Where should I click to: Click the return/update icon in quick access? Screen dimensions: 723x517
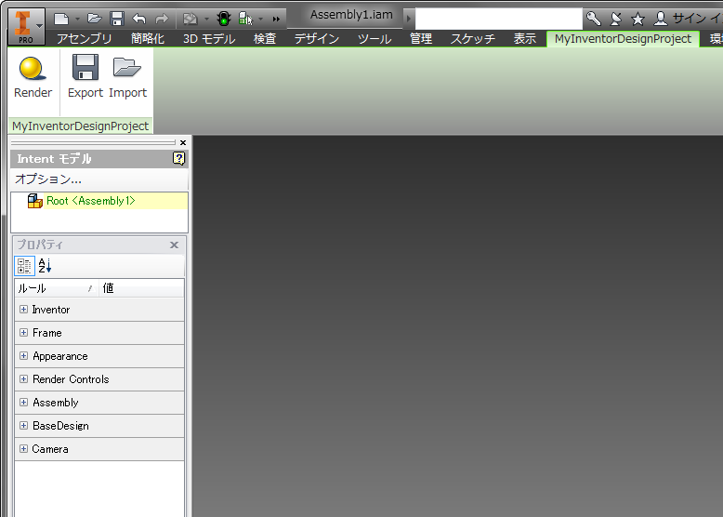(190, 19)
